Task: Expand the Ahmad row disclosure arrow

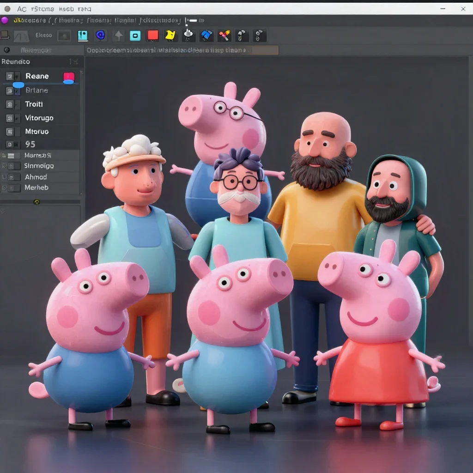Action: click(x=4, y=177)
